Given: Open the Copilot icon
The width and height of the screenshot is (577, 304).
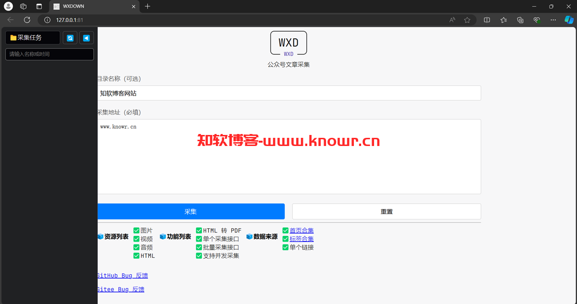Looking at the screenshot, I should (x=569, y=20).
